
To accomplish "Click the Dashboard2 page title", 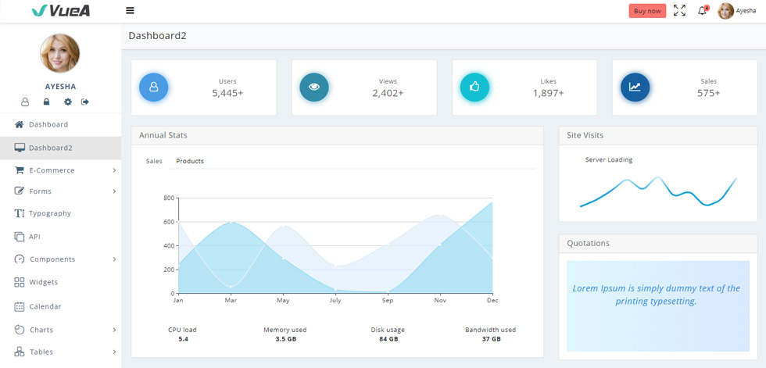I will point(157,36).
